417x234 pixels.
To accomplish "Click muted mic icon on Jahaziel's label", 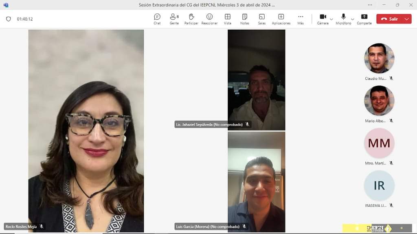I will 247,124.
